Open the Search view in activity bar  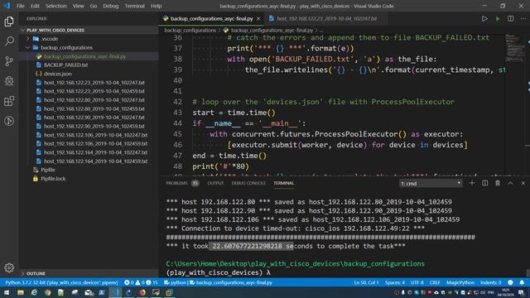9,41
